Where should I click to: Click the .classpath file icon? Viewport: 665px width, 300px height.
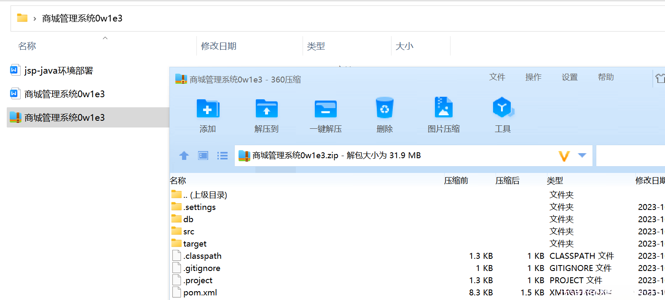pos(177,255)
